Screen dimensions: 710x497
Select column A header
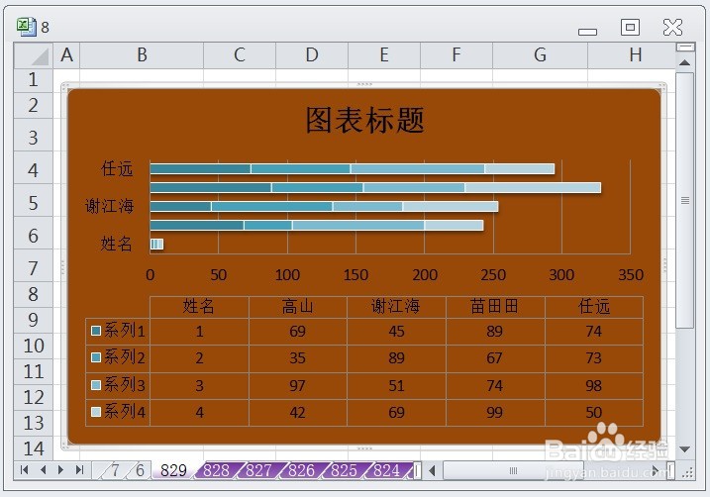coord(66,55)
